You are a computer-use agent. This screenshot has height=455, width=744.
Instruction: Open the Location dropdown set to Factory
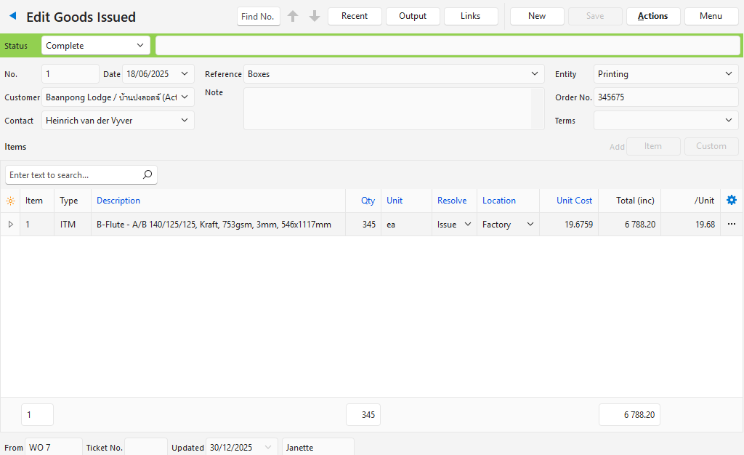point(509,225)
